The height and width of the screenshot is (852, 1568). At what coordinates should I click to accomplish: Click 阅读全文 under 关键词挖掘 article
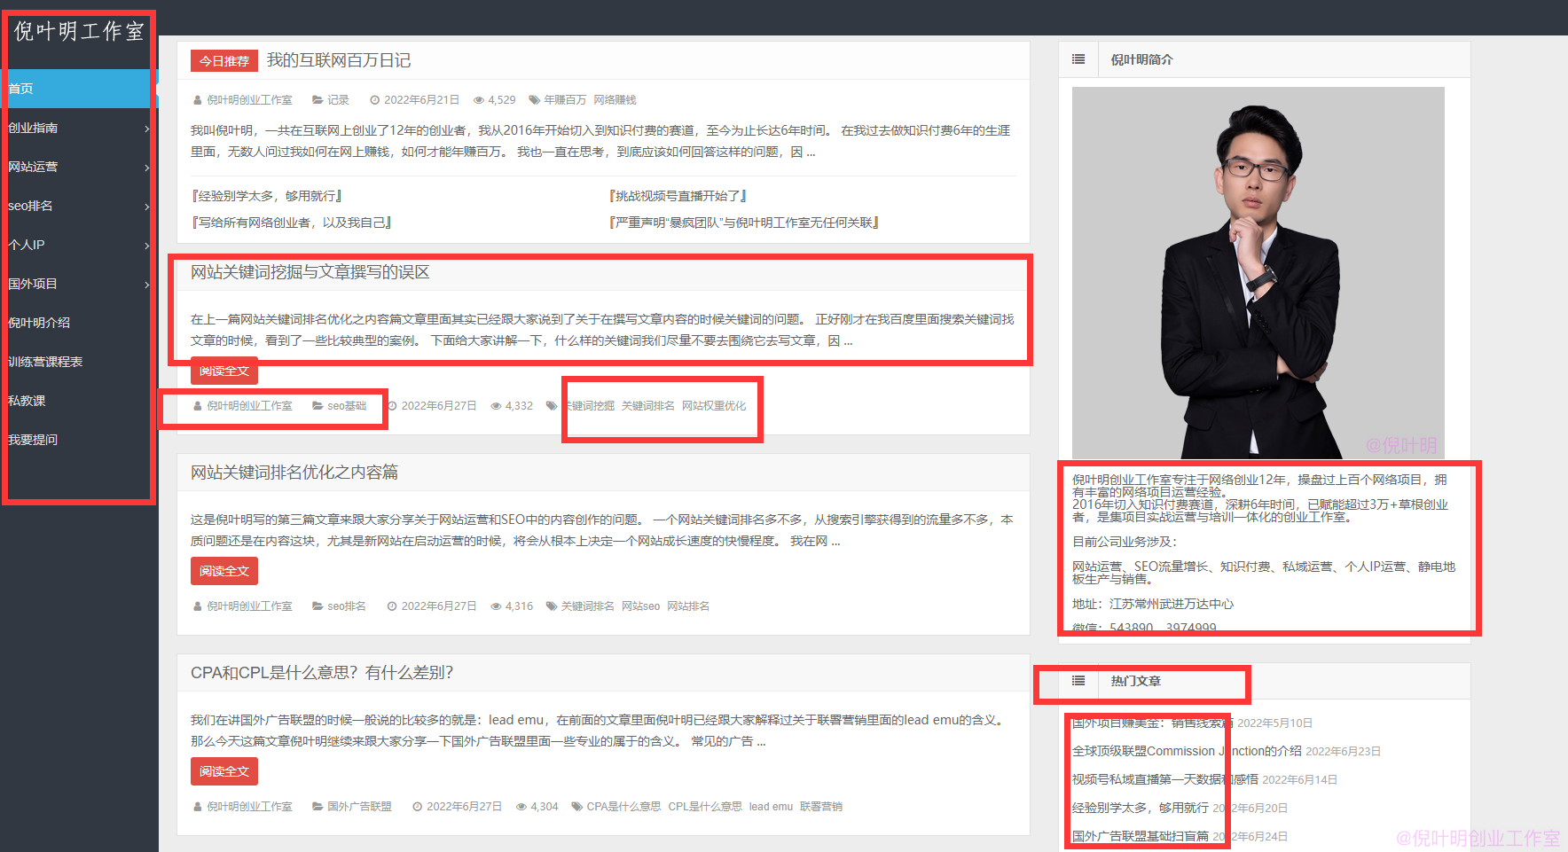tap(224, 371)
